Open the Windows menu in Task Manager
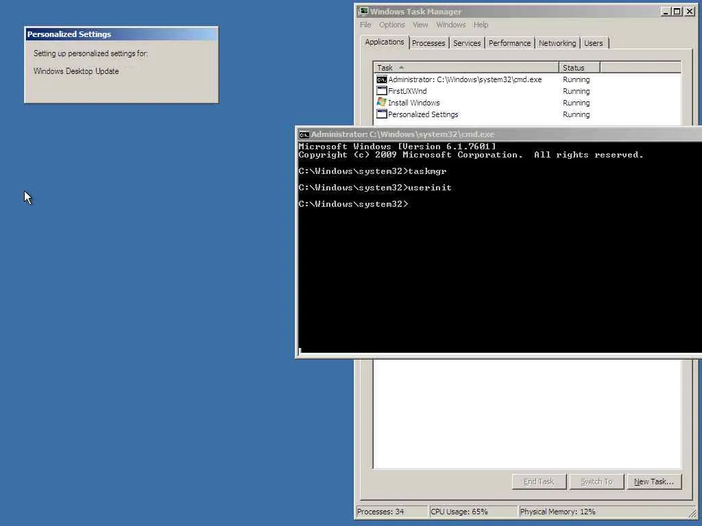Screen dimensions: 702x526 tap(451, 25)
